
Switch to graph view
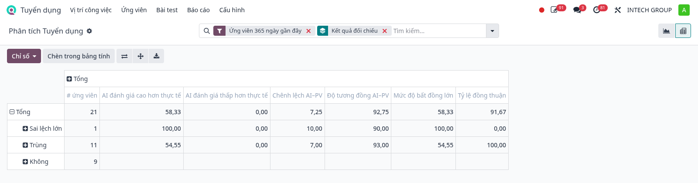[x=666, y=31]
